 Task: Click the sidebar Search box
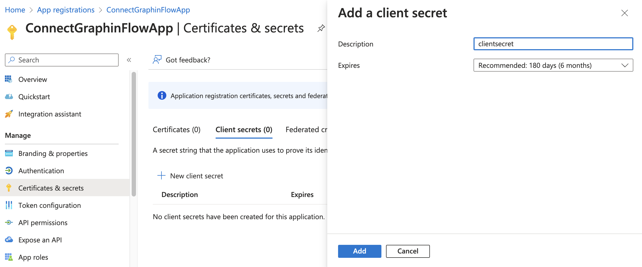pos(62,60)
